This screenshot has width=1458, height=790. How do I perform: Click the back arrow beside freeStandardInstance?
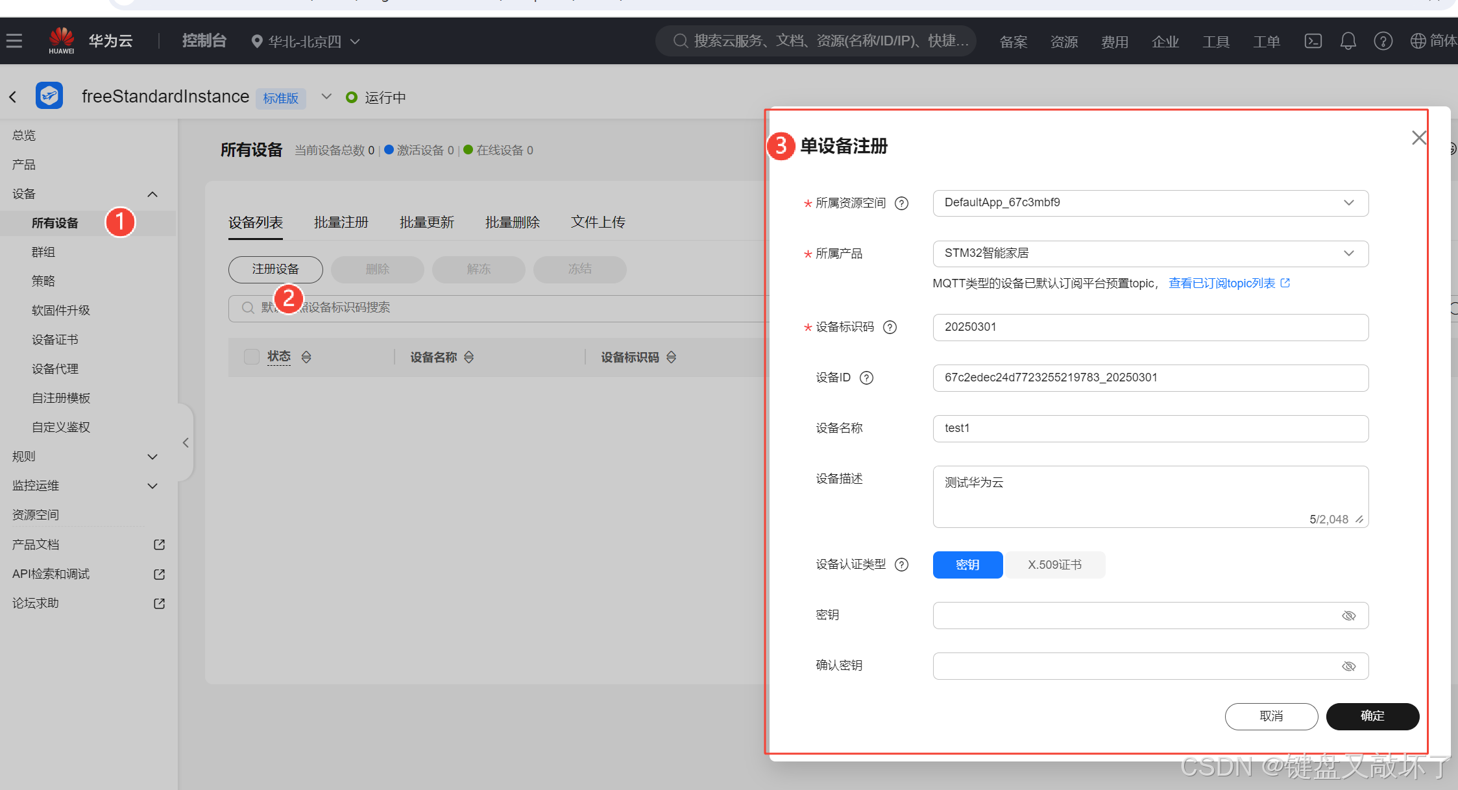[x=13, y=96]
